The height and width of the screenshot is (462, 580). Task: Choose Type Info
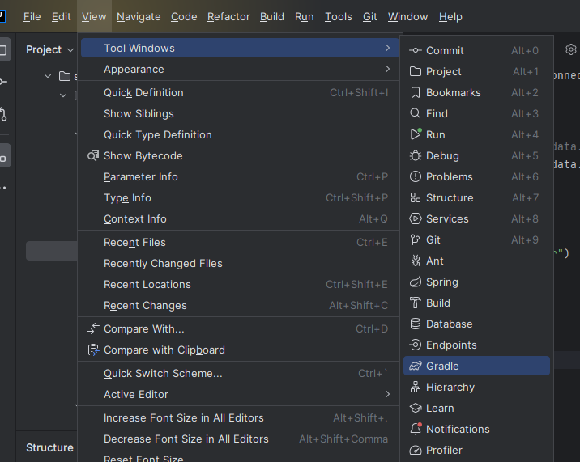coord(240,197)
